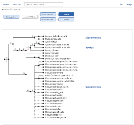Expand other Casuarius casuarius (3) entry
Image resolution: width=134 pixels, height=125 pixels.
(59, 76)
